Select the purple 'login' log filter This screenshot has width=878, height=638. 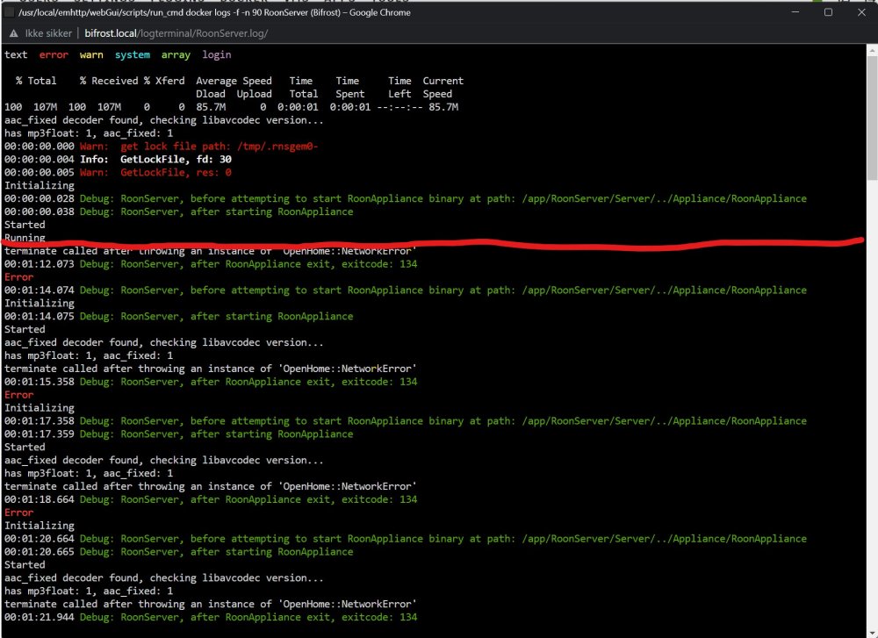click(217, 54)
